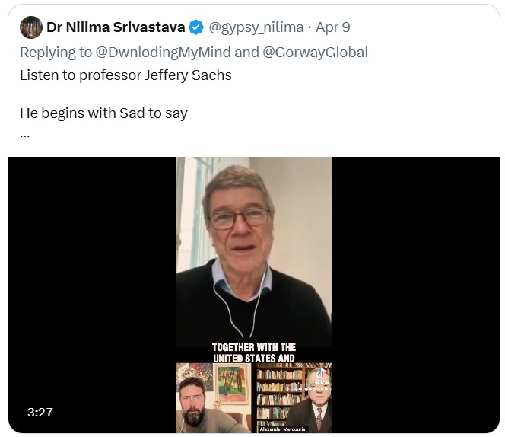Click the blue verified badge

point(196,27)
